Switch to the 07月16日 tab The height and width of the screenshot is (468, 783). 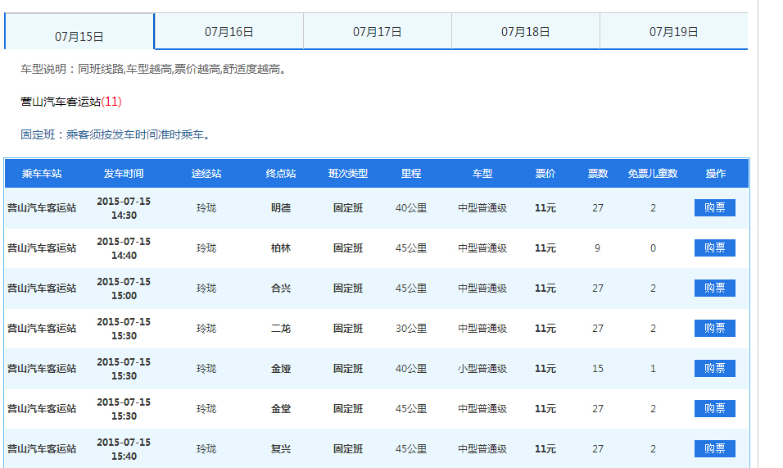pos(229,32)
